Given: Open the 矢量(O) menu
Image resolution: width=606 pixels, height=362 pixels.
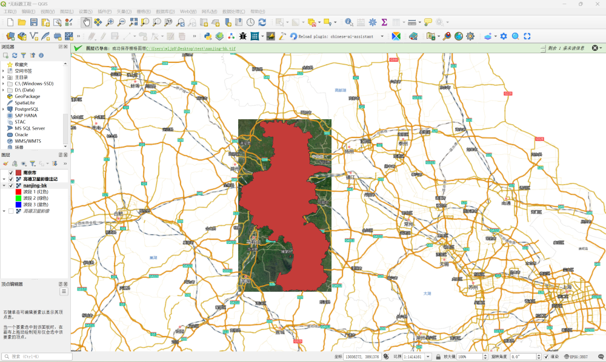Looking at the screenshot, I should point(124,12).
